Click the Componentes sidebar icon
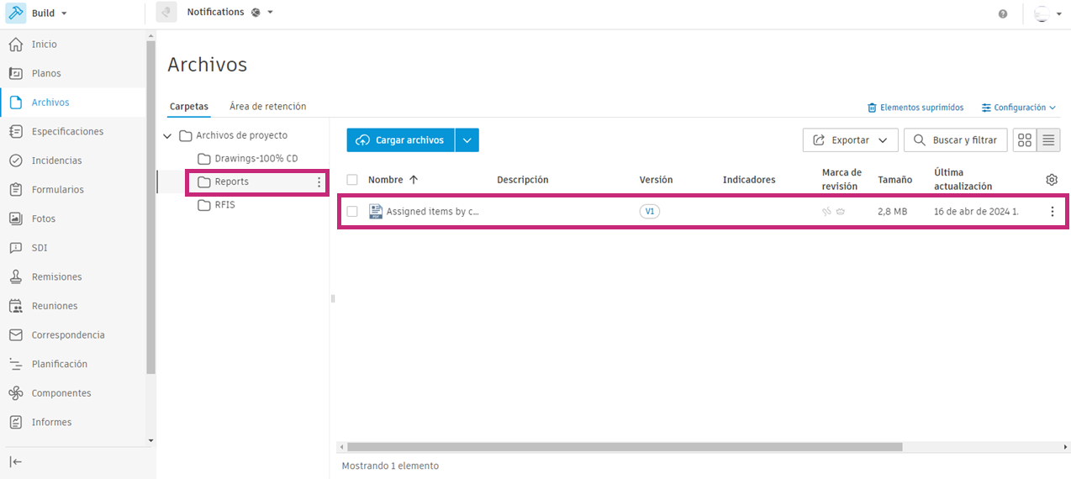The width and height of the screenshot is (1071, 479). tap(15, 393)
